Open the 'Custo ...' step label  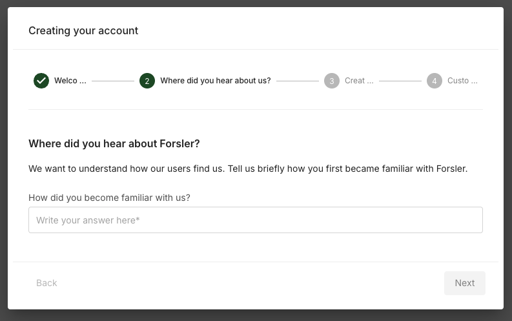[x=462, y=81]
